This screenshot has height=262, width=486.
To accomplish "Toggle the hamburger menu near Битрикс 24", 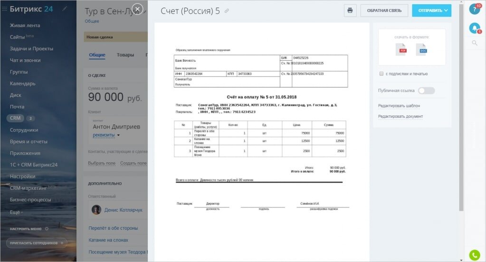I will tap(4, 9).
